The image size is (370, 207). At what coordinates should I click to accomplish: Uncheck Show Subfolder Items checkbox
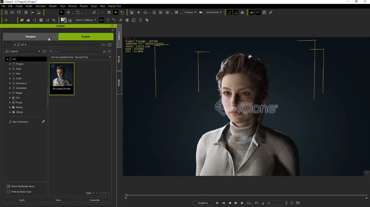[x=8, y=186]
